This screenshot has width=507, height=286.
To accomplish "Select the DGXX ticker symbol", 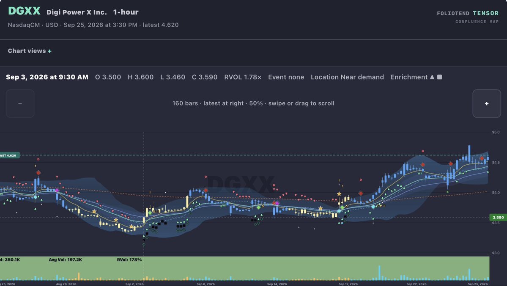I will point(24,11).
